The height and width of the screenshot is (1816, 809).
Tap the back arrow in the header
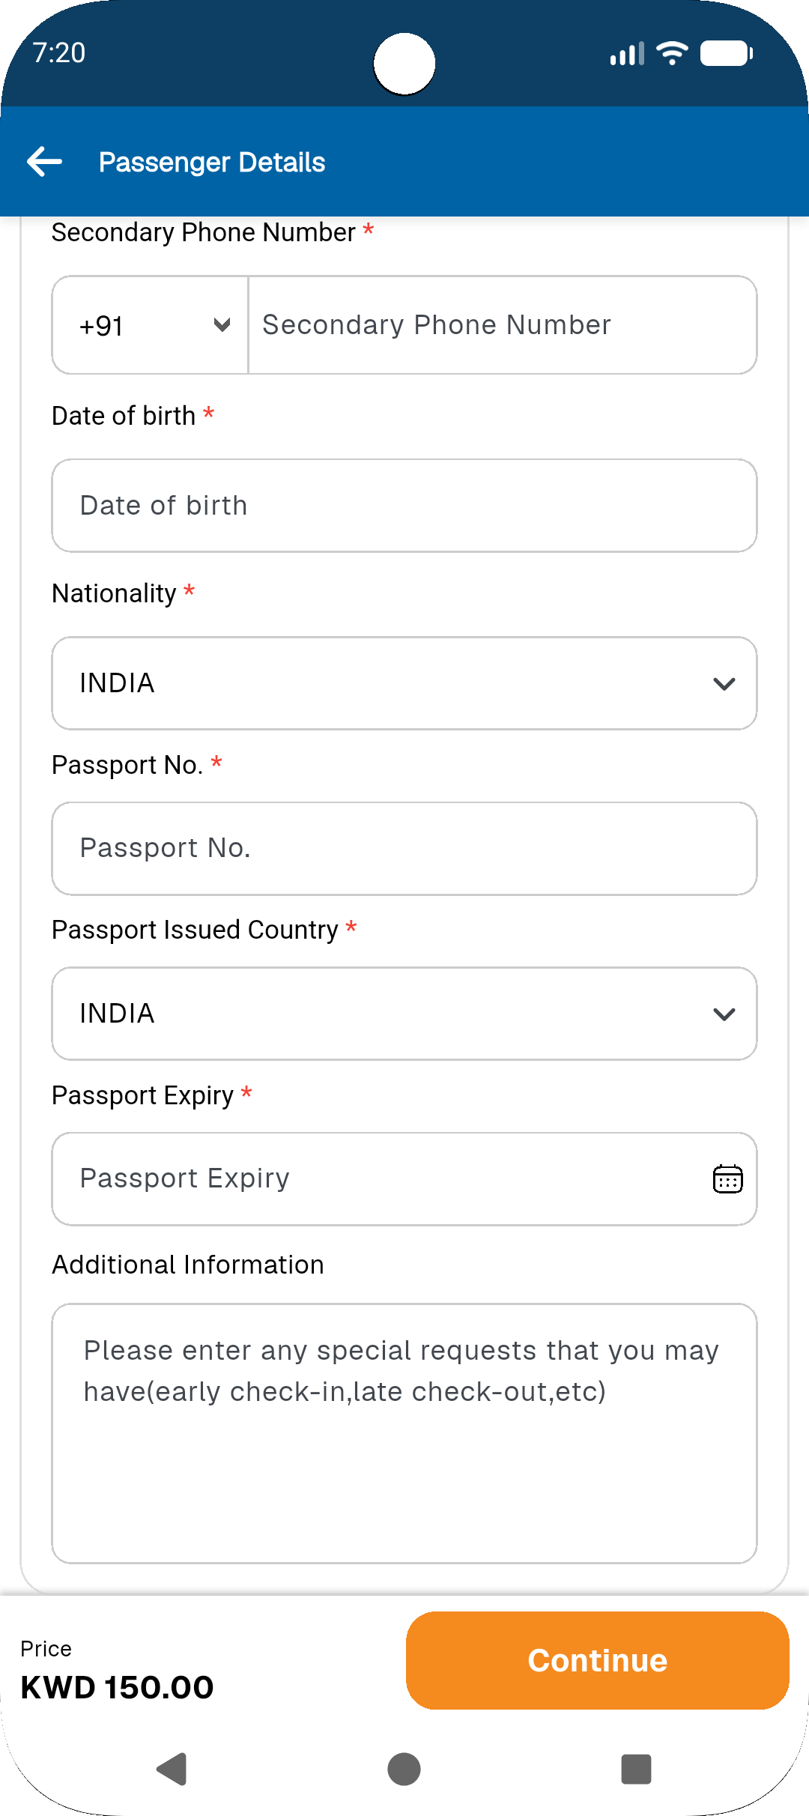coord(44,162)
